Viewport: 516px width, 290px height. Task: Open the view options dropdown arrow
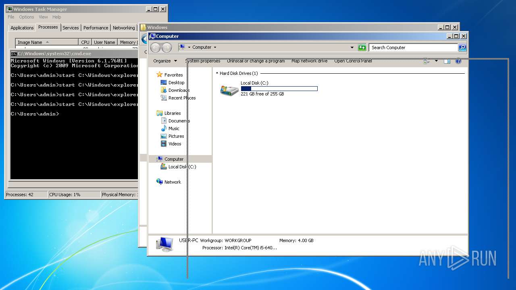(436, 61)
